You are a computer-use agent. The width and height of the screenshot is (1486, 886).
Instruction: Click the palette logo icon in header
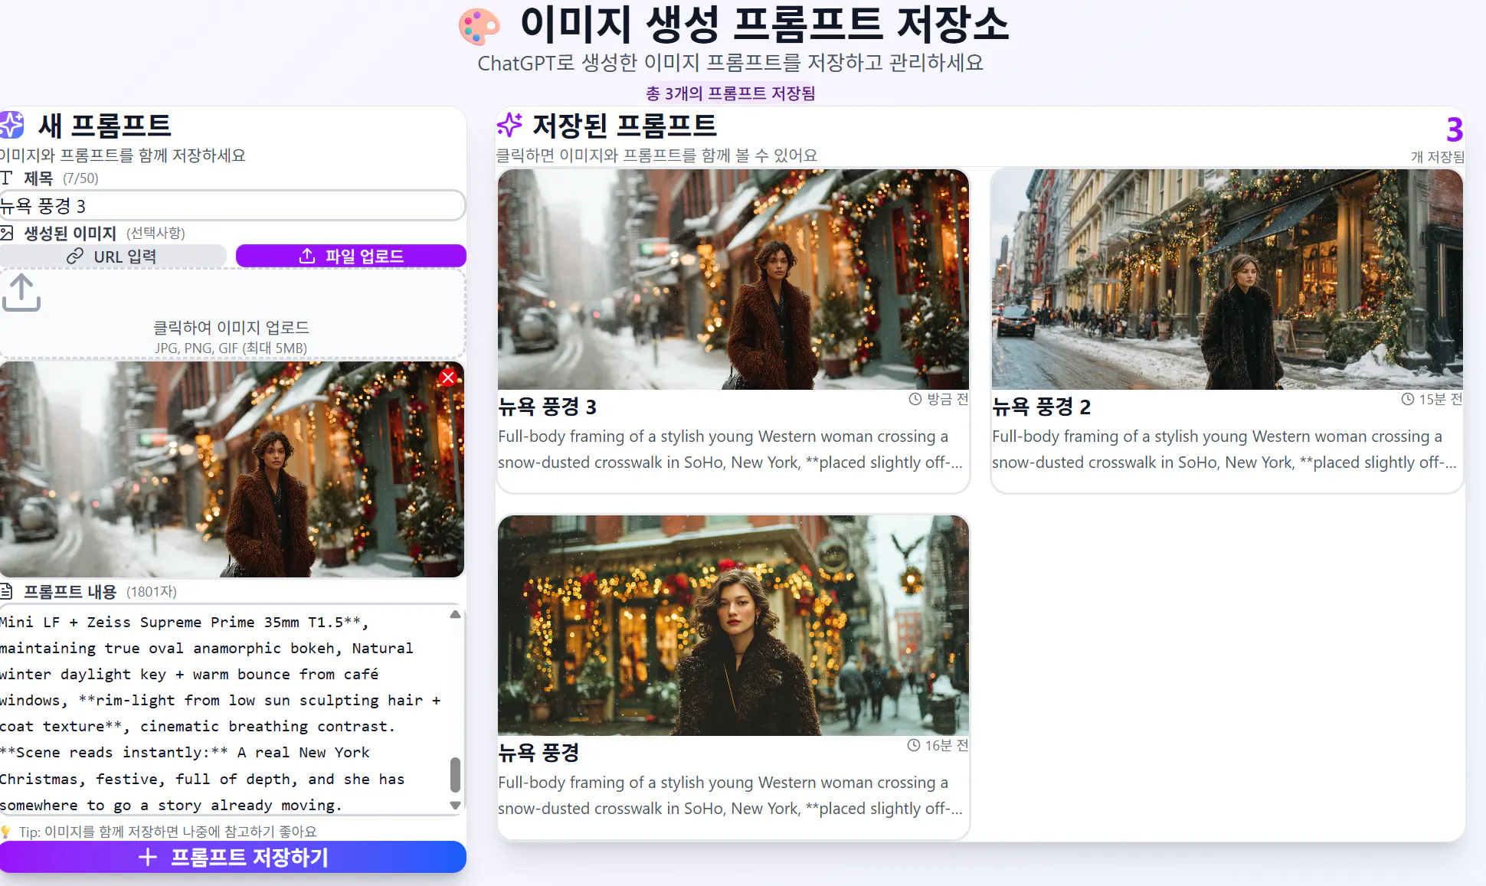(x=480, y=26)
